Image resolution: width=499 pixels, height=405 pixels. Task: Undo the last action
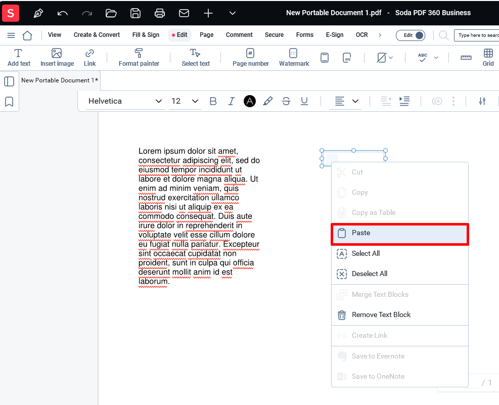62,13
